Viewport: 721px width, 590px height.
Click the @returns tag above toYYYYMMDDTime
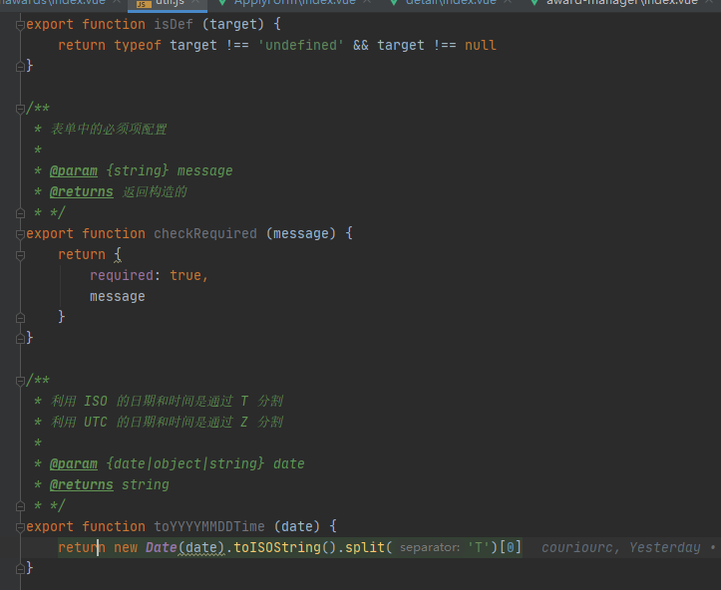[81, 484]
